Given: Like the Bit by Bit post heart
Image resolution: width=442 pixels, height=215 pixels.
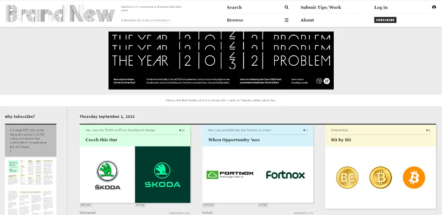Looking at the screenshot, I should (x=427, y=130).
